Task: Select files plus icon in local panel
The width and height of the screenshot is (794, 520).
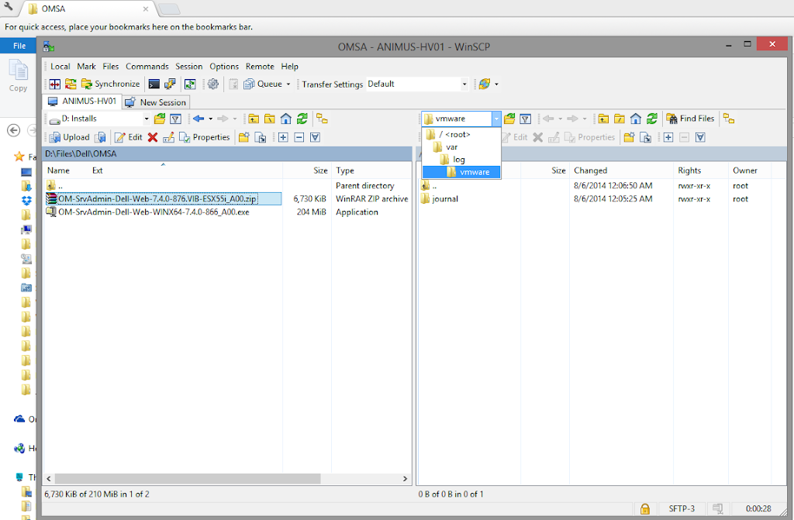Action: (283, 137)
